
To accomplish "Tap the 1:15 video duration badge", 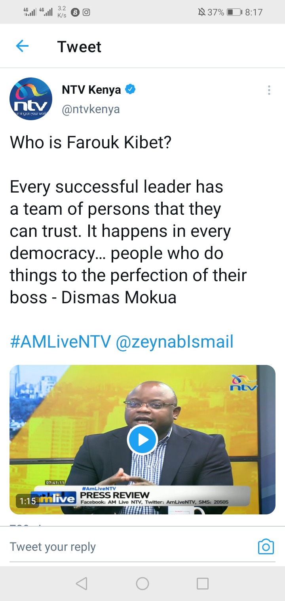I will coord(28,501).
